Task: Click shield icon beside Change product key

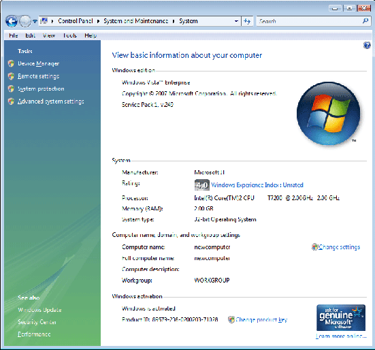Action: click(231, 319)
